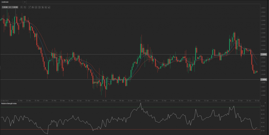
Task: Select the 1.5068 horizontal line price label
Action: point(263,79)
